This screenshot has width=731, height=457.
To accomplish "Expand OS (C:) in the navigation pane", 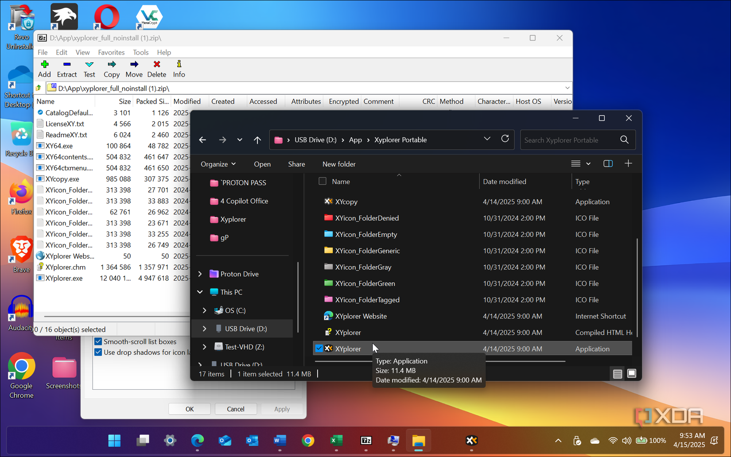I will (204, 310).
